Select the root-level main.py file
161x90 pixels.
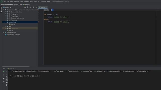pos(11,30)
